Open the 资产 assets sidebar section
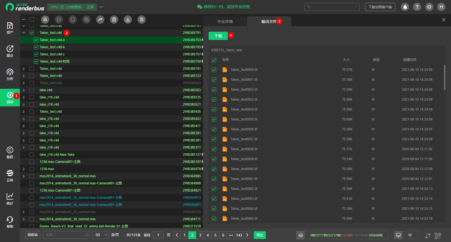This screenshot has height=242, width=451. tap(10, 28)
